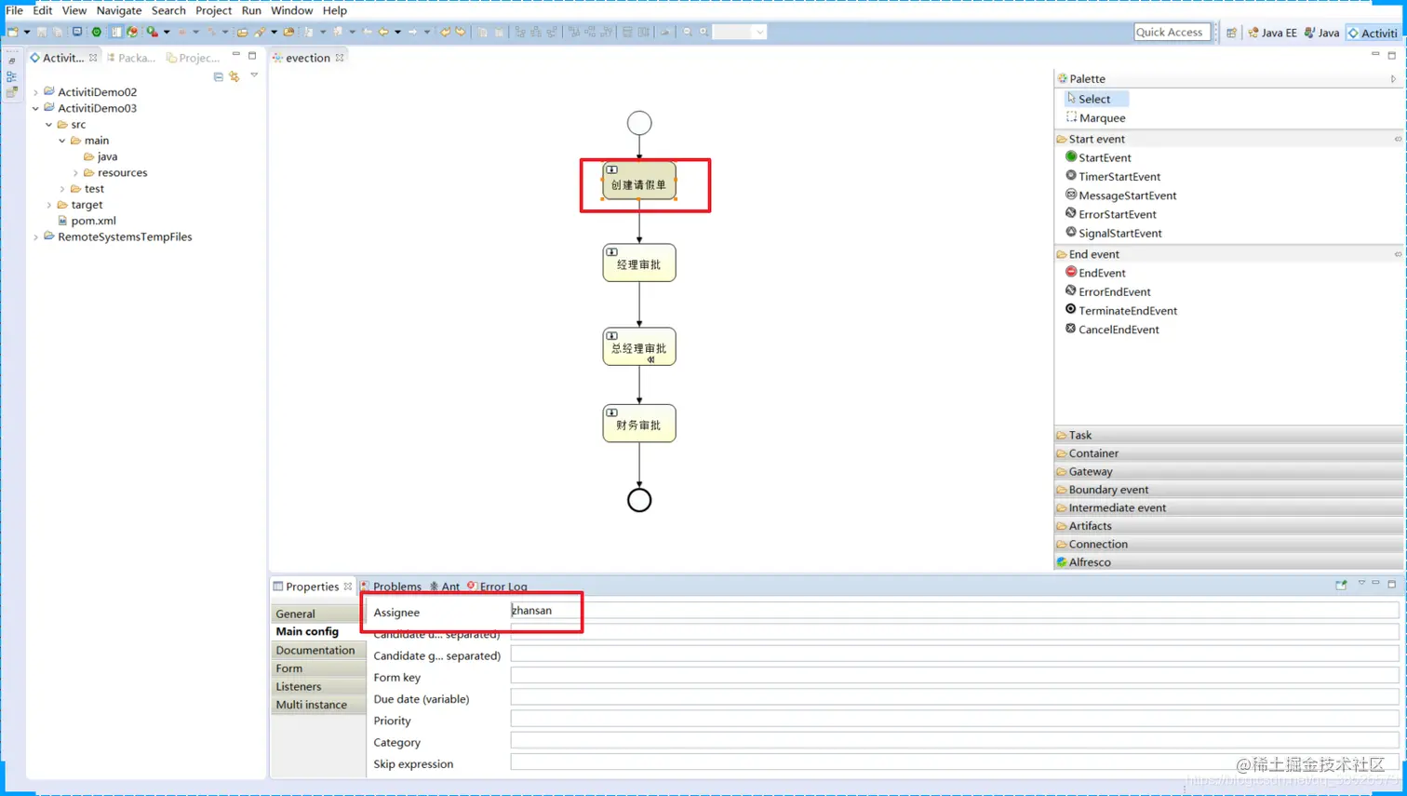Click Collapse All in explorer panel

tap(219, 76)
